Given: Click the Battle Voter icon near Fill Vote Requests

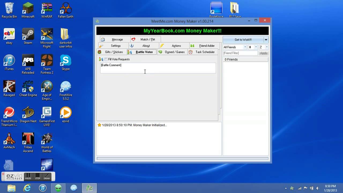Looking at the screenshot, I should [100, 59].
